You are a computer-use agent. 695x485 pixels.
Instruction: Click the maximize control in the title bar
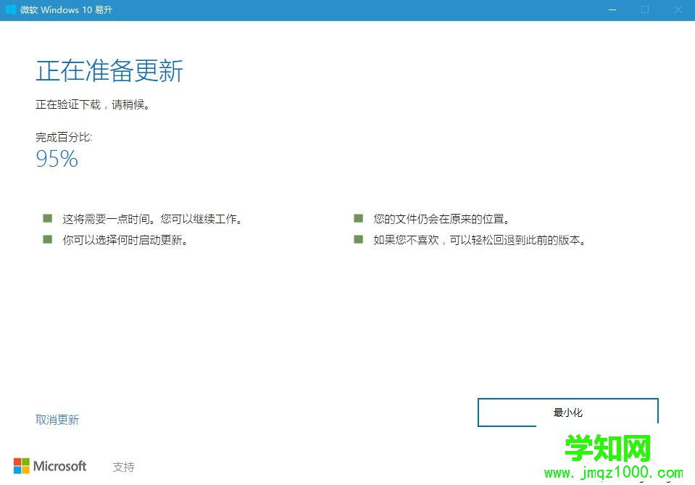[644, 9]
